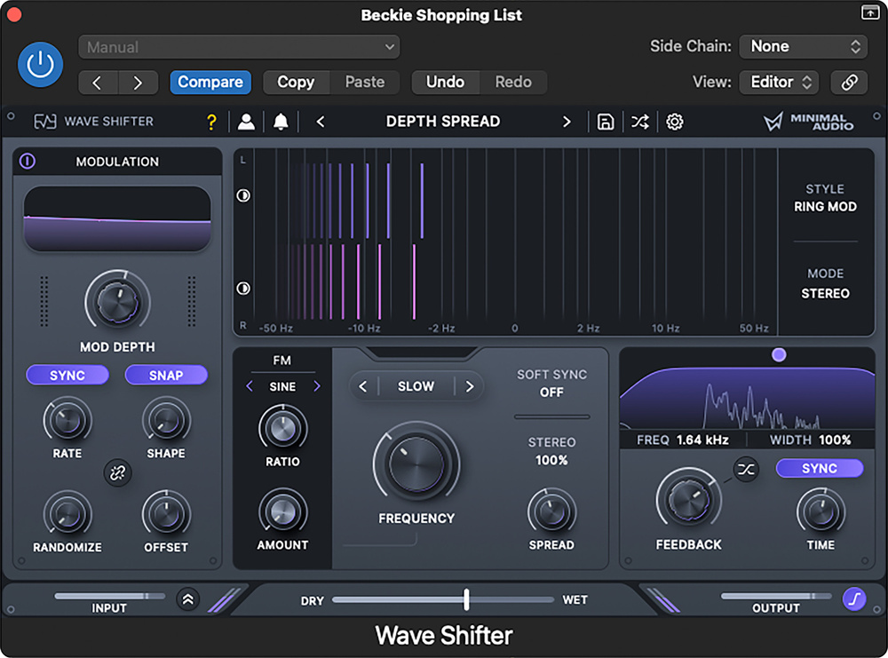Viewport: 888px width, 658px height.
Task: Change the MODE STEREO selector
Action: 825,283
